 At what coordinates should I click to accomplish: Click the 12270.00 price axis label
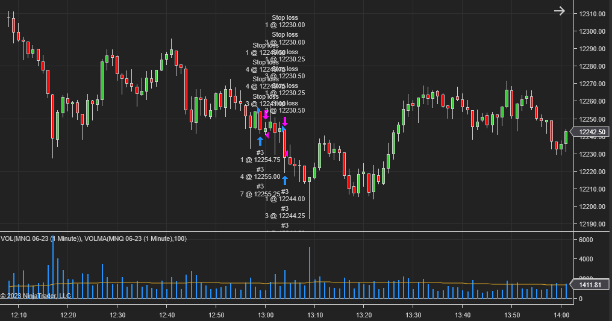click(x=592, y=84)
